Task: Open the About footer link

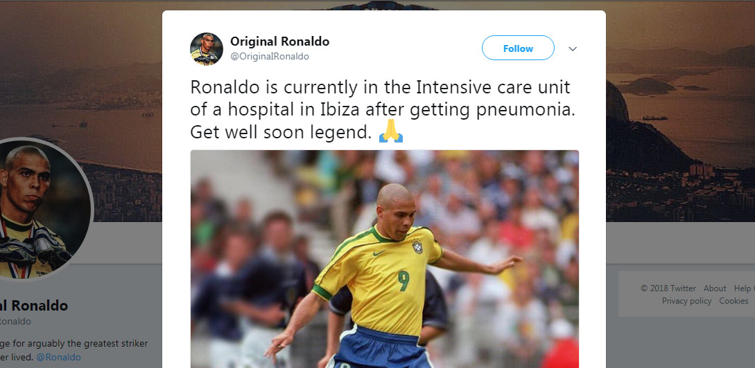Action: pyautogui.click(x=715, y=288)
